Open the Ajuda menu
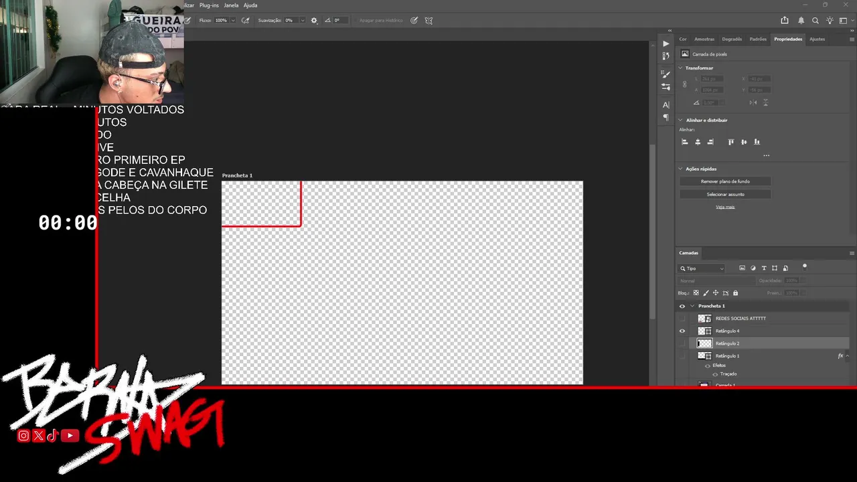The image size is (857, 482). coord(250,5)
